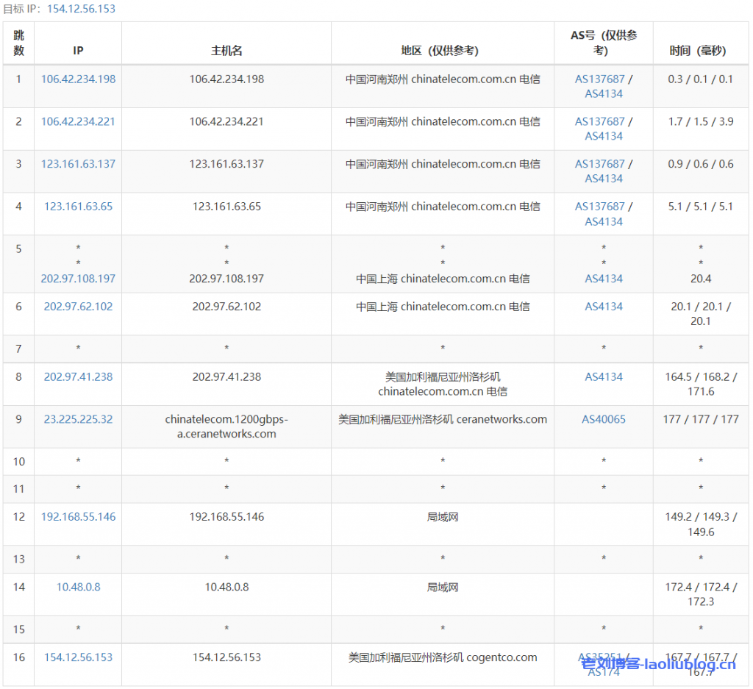Open the 123.161.63.137 IP link
The width and height of the screenshot is (753, 689).
pos(78,164)
